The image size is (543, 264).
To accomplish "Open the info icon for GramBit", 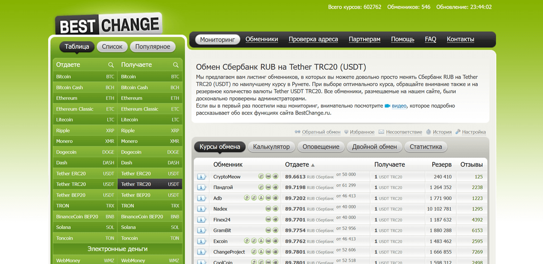I will coord(201,230).
